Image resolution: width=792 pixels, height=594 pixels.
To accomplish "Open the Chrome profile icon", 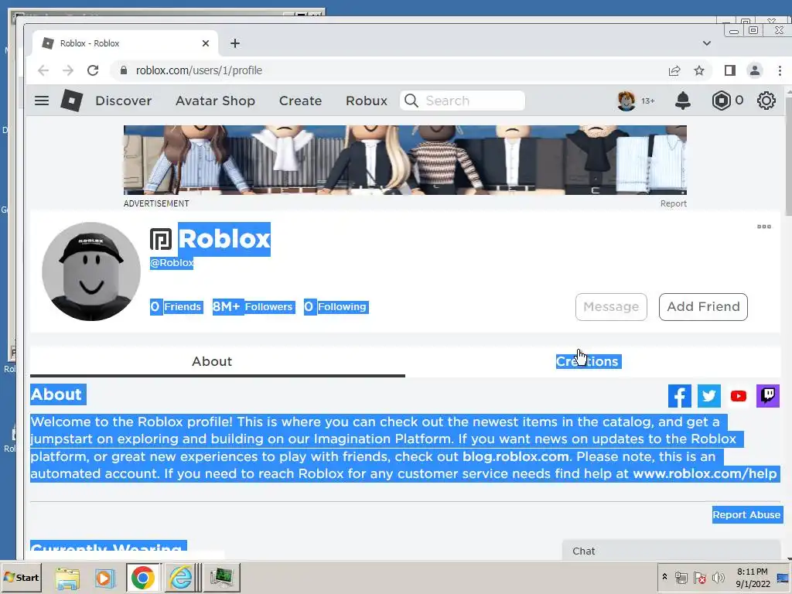I will (755, 70).
